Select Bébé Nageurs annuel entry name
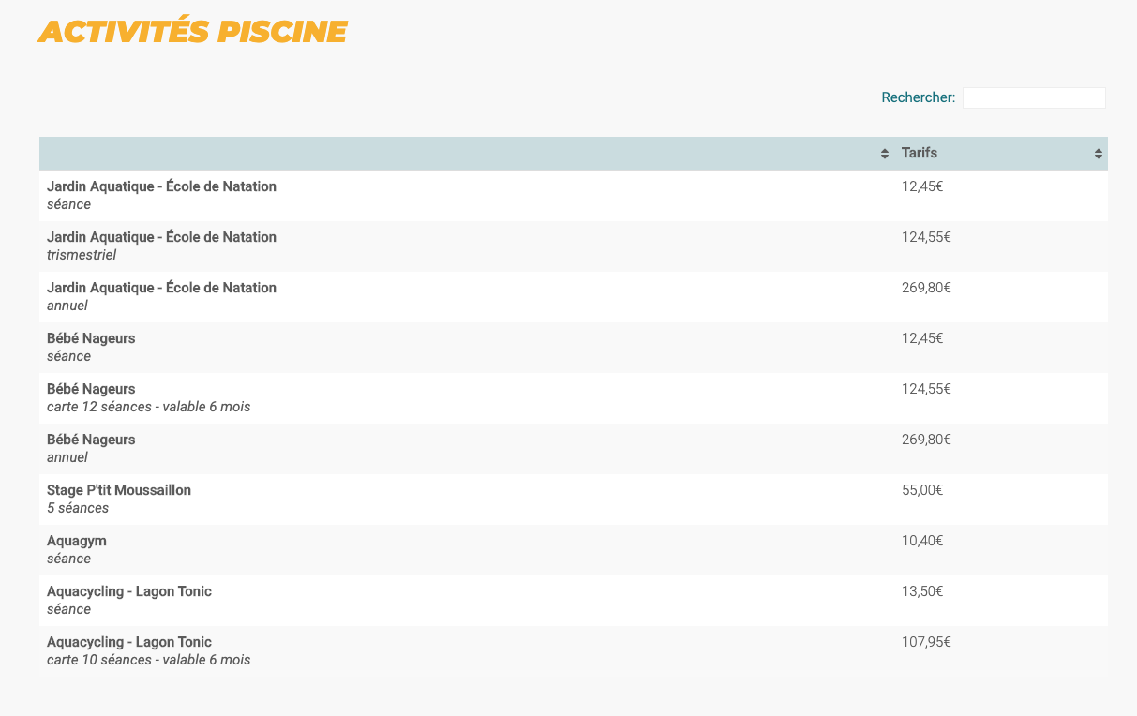1137x716 pixels. 91,440
